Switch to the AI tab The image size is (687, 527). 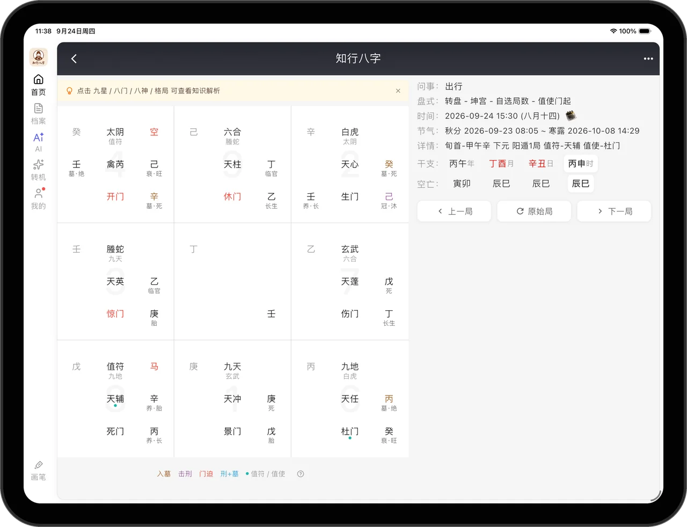38,142
